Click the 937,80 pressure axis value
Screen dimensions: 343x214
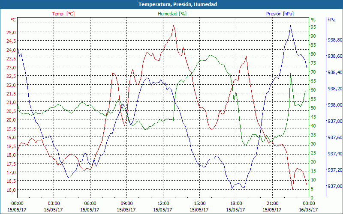pos(335,121)
